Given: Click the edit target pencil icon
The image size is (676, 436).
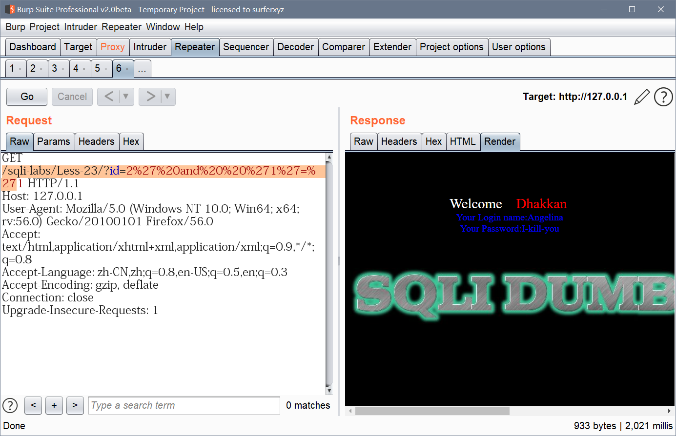Looking at the screenshot, I should (642, 97).
